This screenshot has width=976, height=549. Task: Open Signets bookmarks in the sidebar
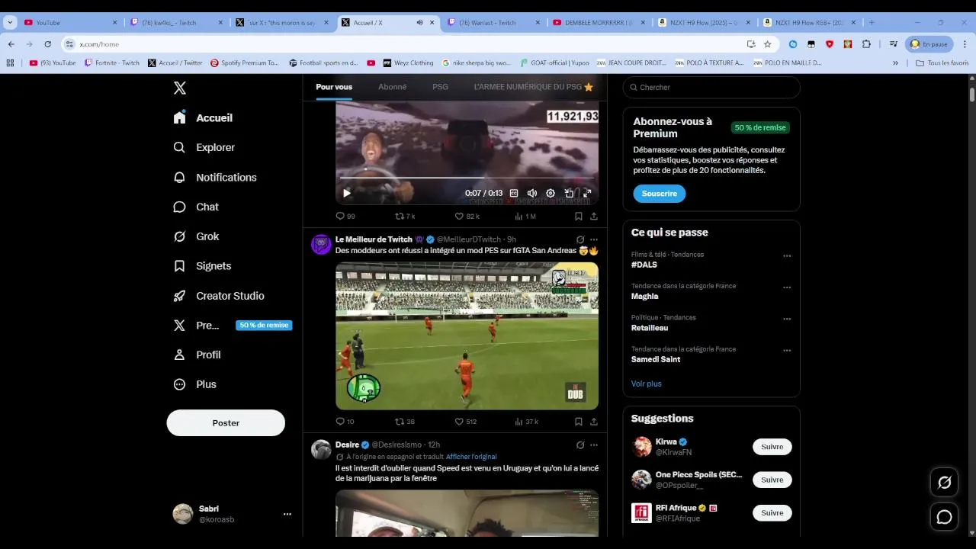202,266
